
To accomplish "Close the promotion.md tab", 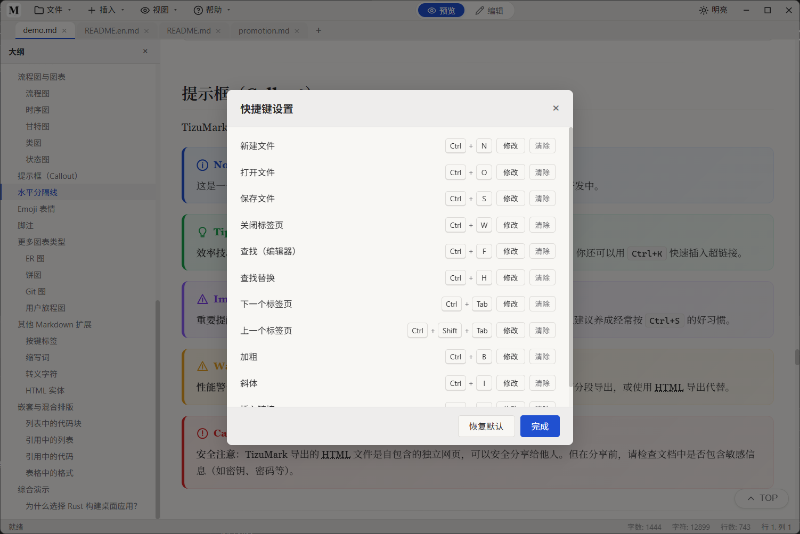I will point(297,31).
